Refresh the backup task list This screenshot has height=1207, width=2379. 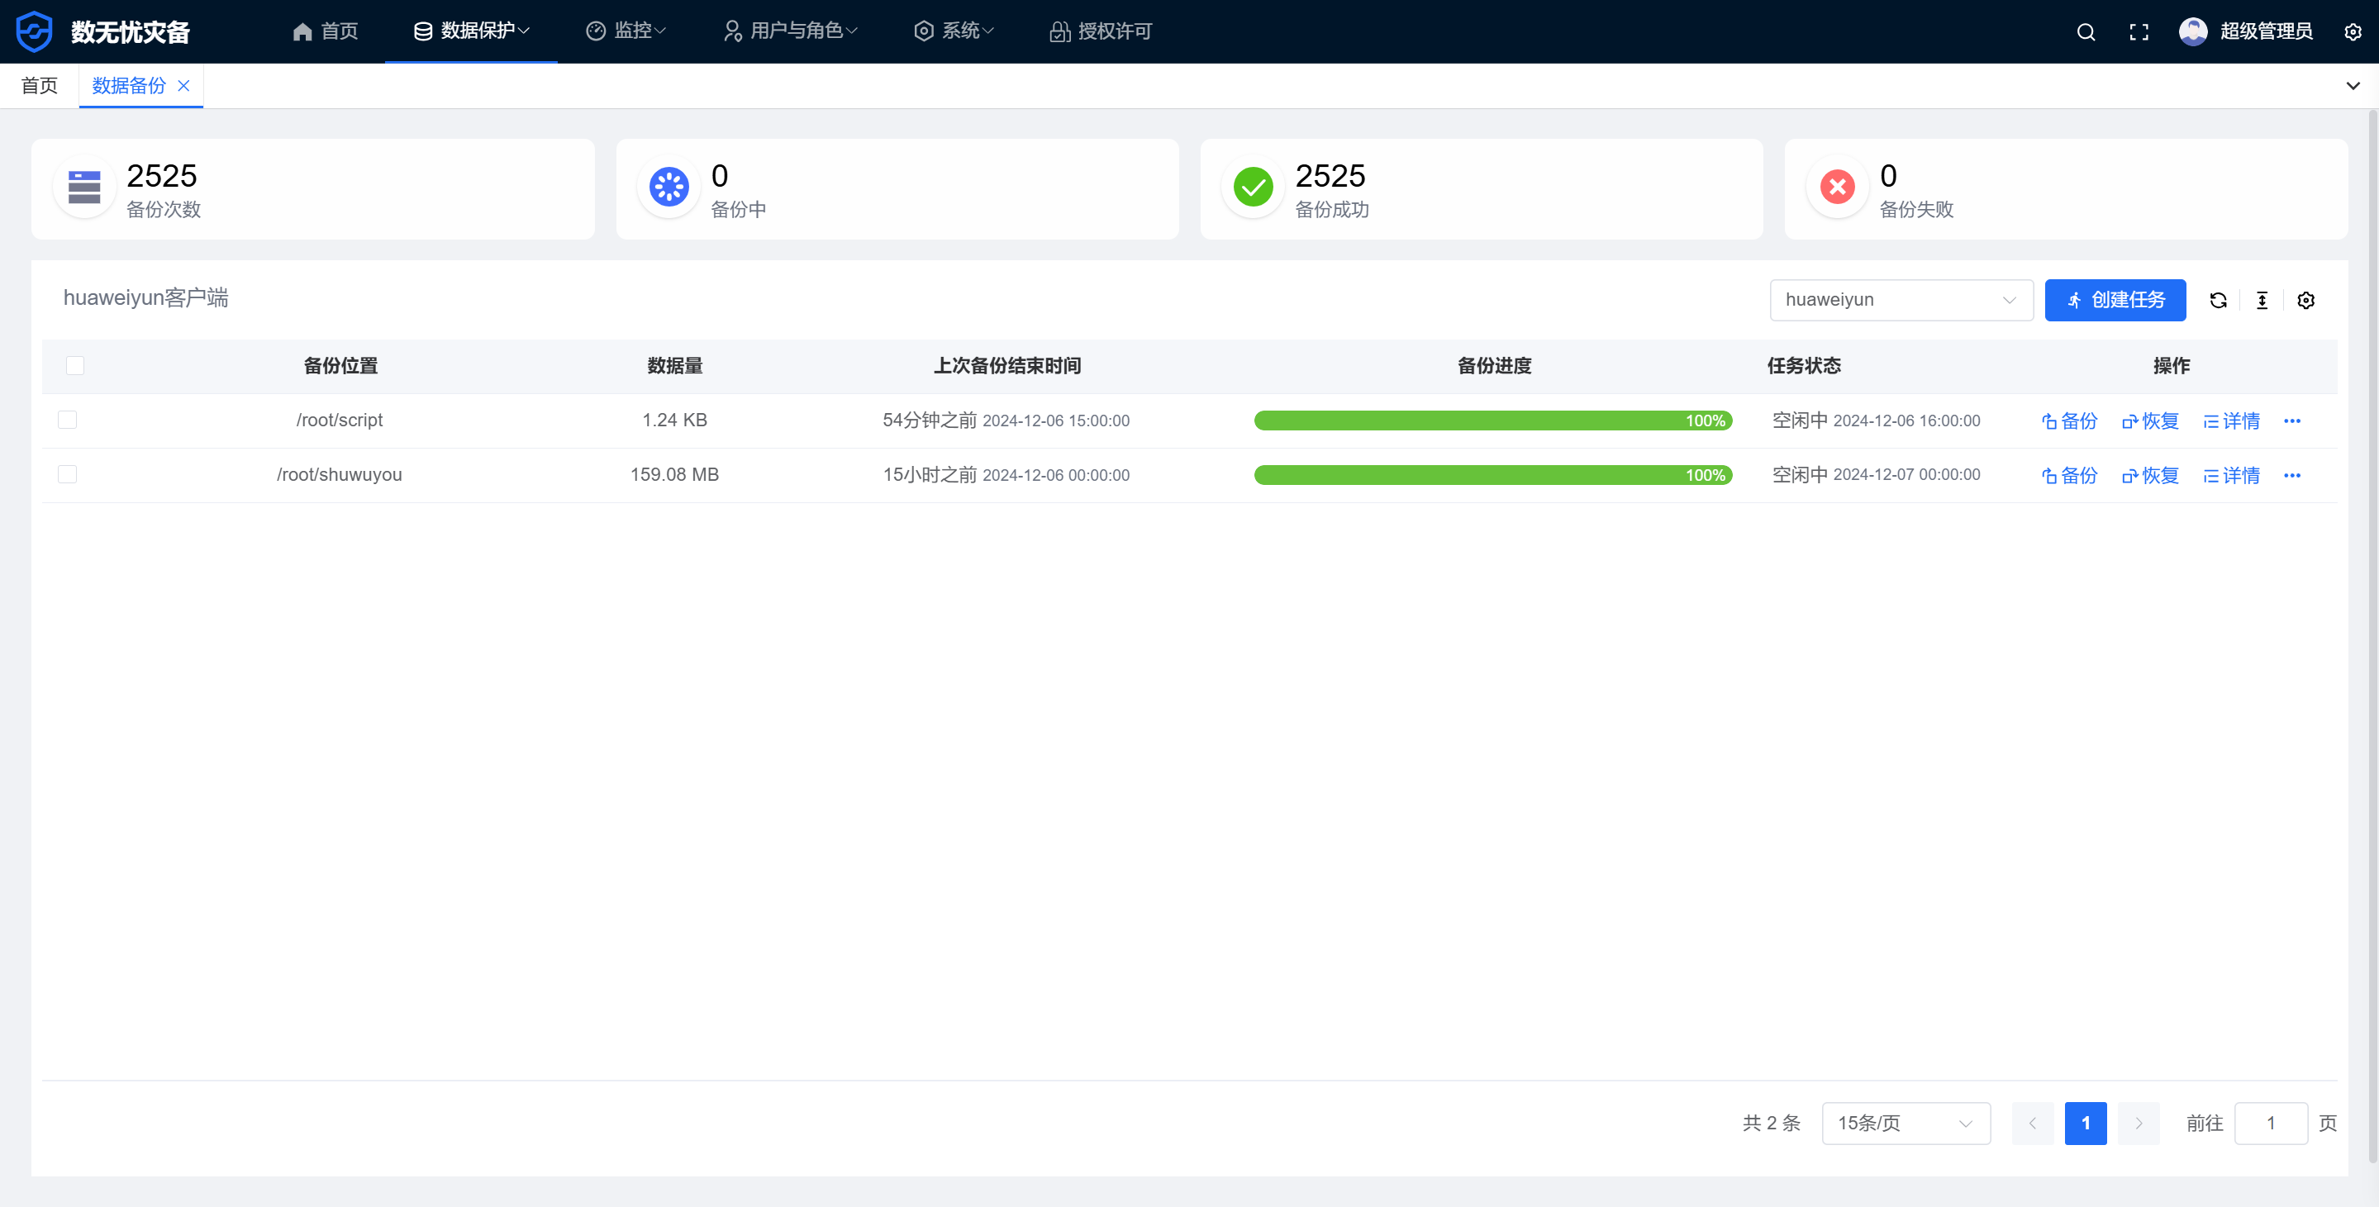[2219, 300]
